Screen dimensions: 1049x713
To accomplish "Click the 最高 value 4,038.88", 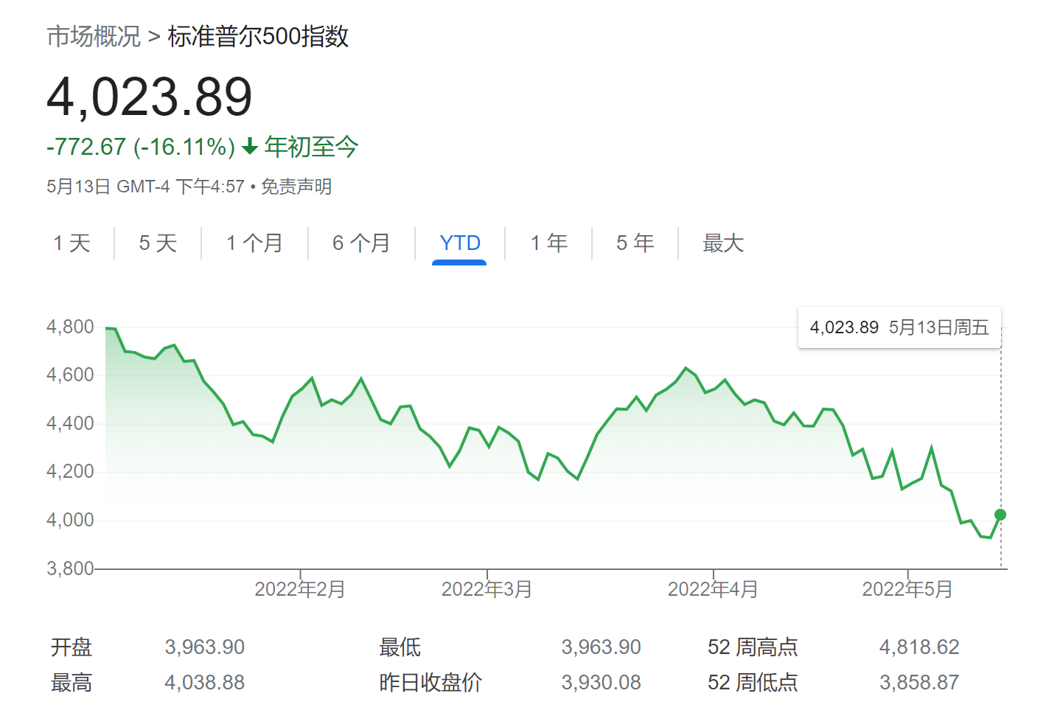I will [x=205, y=683].
